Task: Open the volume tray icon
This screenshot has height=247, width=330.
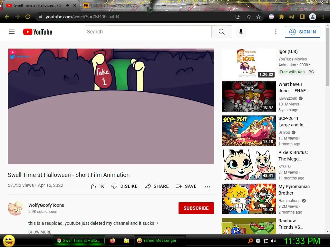Action: point(274,241)
